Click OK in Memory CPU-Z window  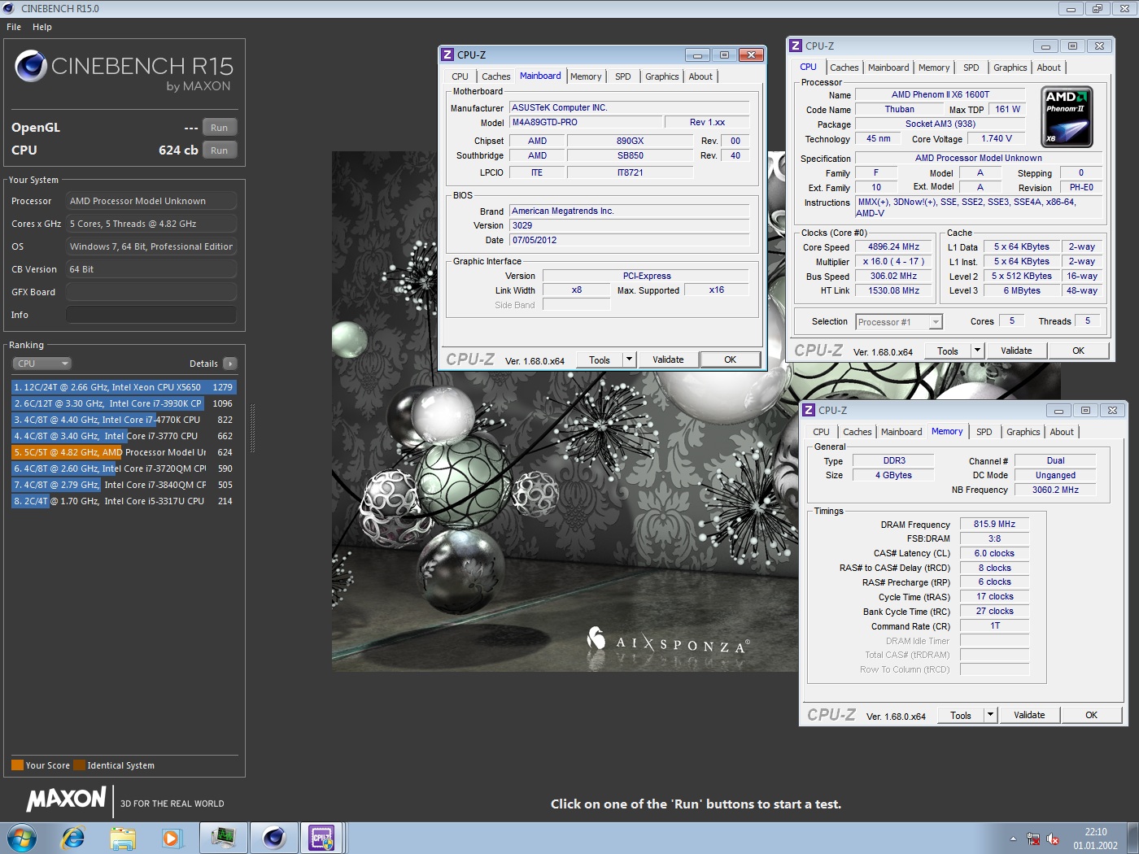pos(1092,715)
